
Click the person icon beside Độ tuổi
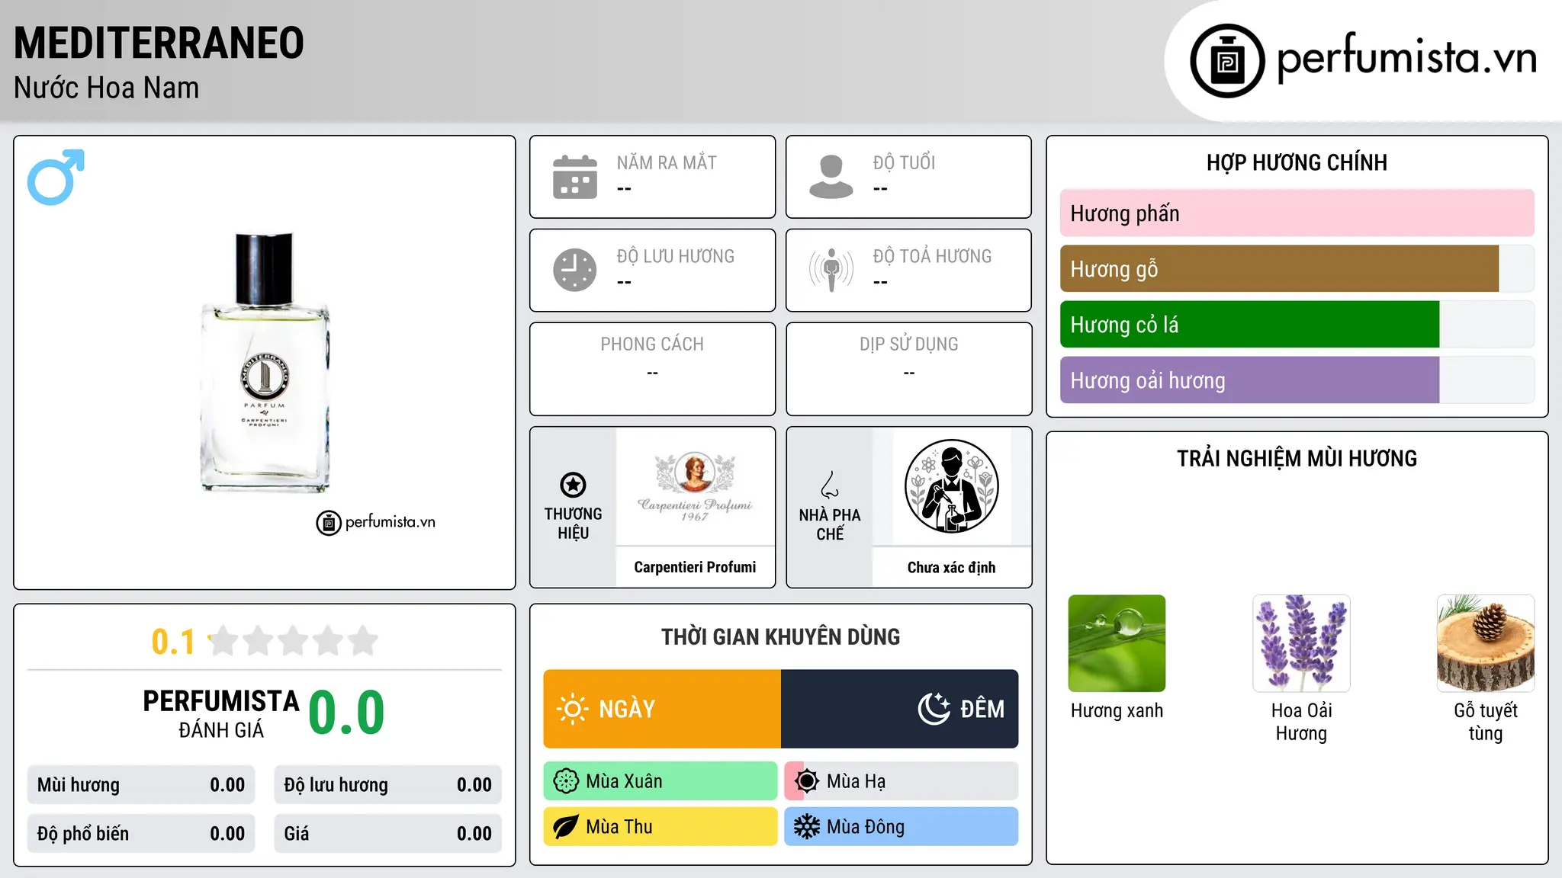click(x=831, y=177)
